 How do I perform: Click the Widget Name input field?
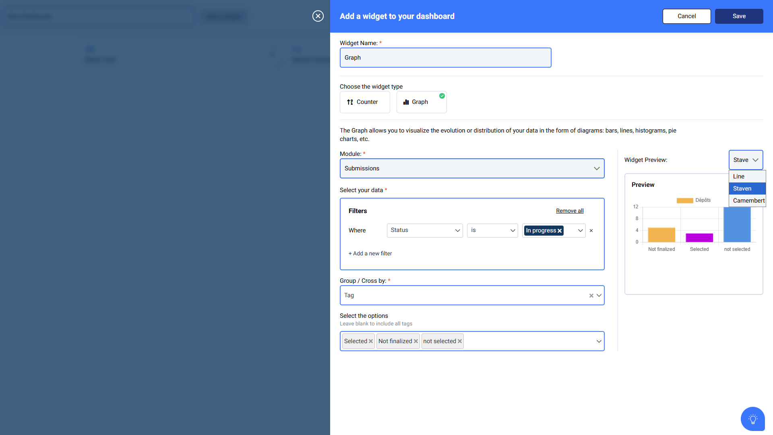tap(445, 58)
